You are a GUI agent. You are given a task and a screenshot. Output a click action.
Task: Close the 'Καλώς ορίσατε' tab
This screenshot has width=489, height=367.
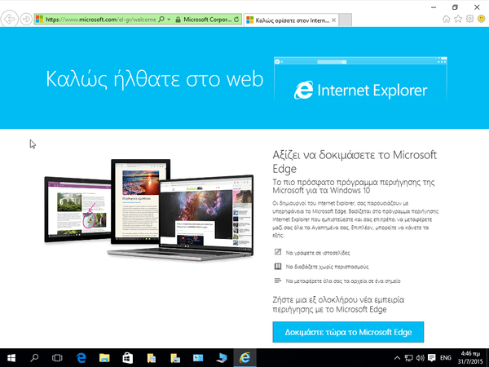[333, 20]
